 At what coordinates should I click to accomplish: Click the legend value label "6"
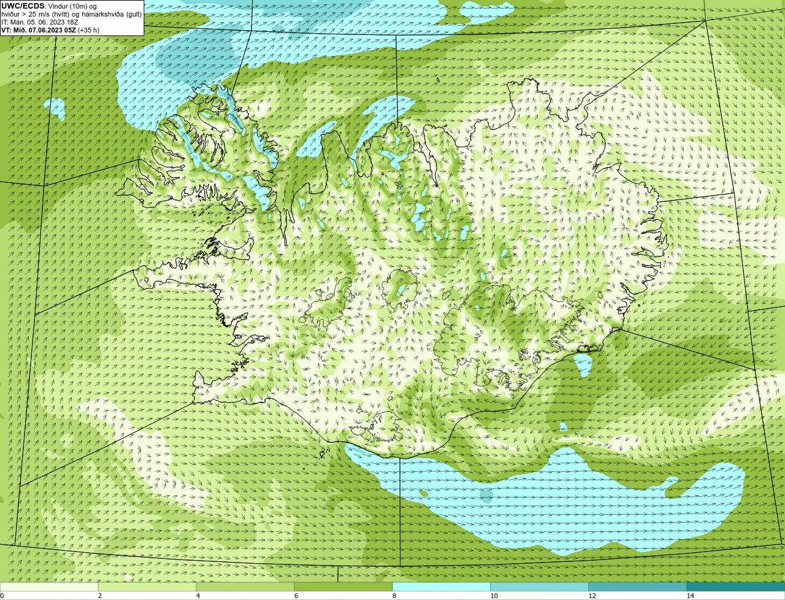tap(296, 596)
